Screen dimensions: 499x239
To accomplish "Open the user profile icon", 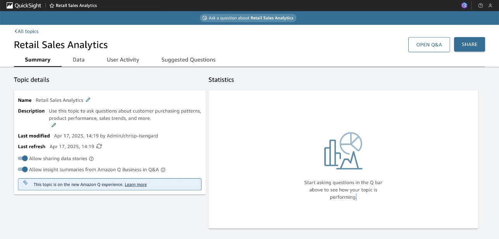I will [490, 5].
